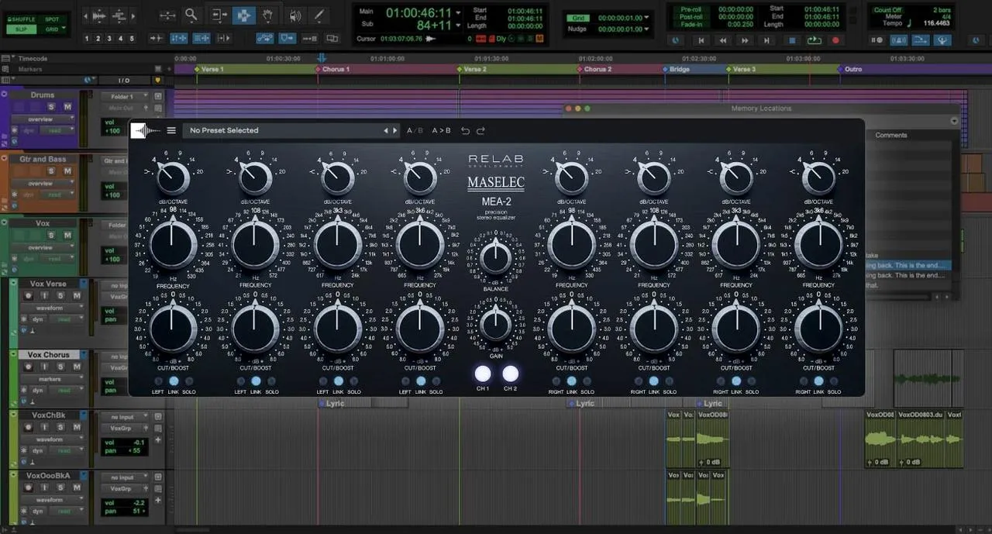Click the Balance knob on MEA-2
The width and height of the screenshot is (992, 534).
[496, 256]
